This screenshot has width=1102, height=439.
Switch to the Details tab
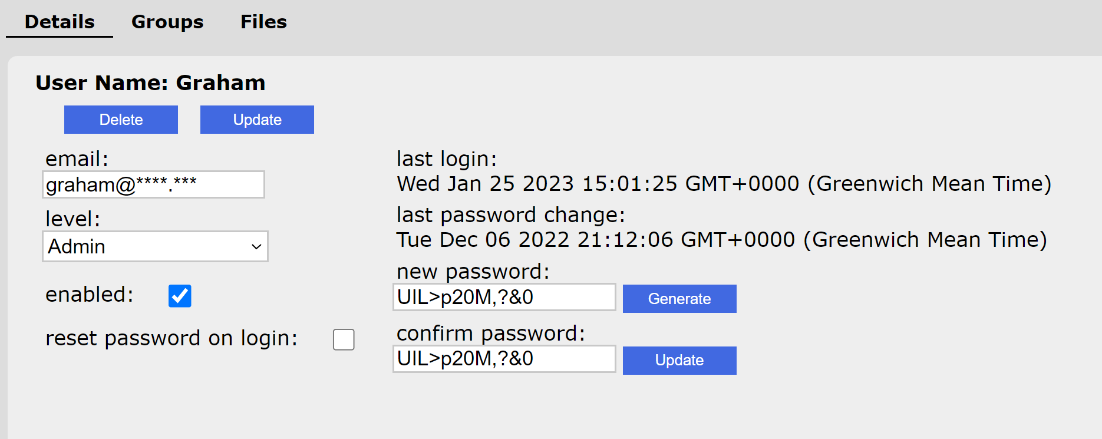pyautogui.click(x=60, y=22)
